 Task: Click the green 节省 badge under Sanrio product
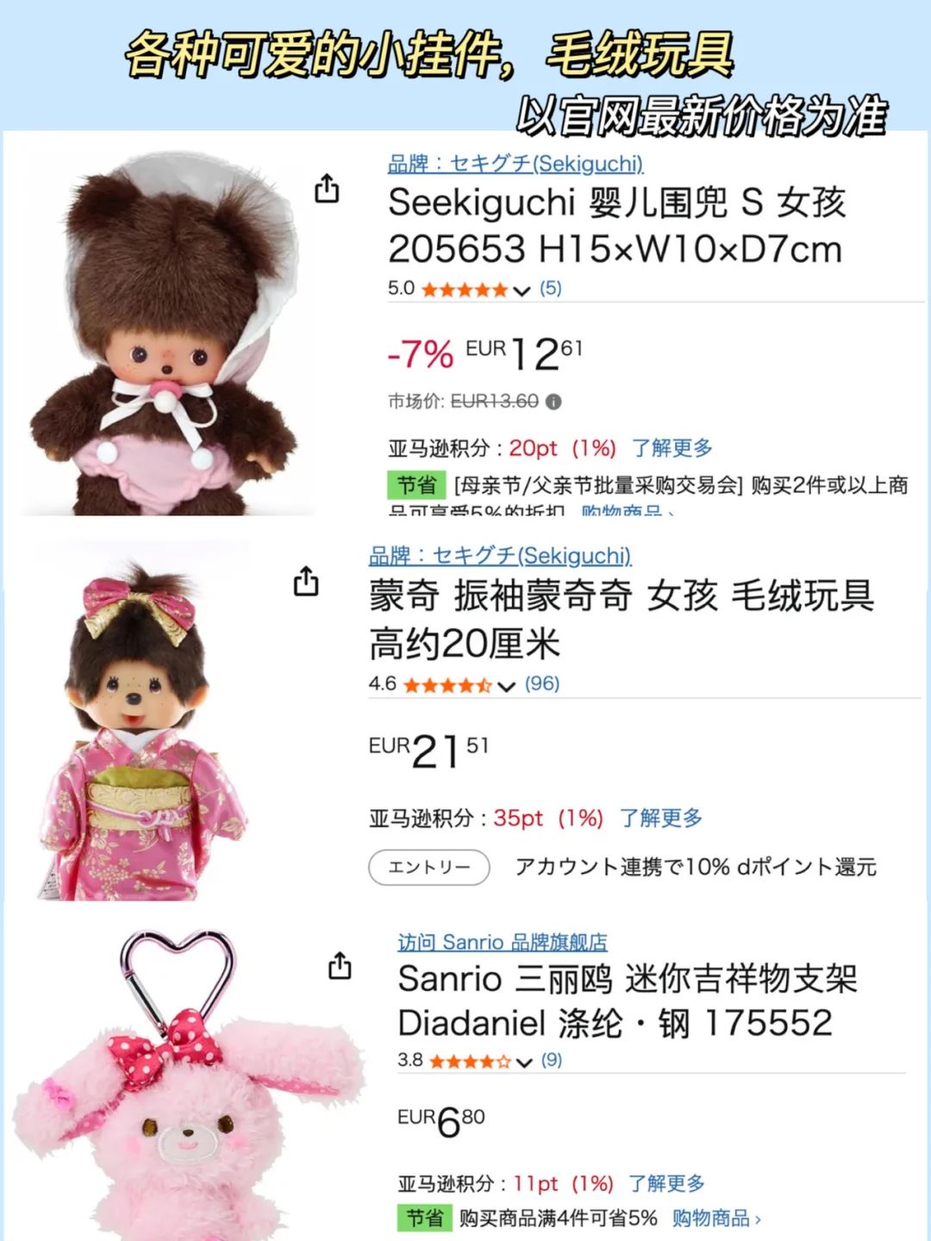pyautogui.click(x=425, y=1218)
